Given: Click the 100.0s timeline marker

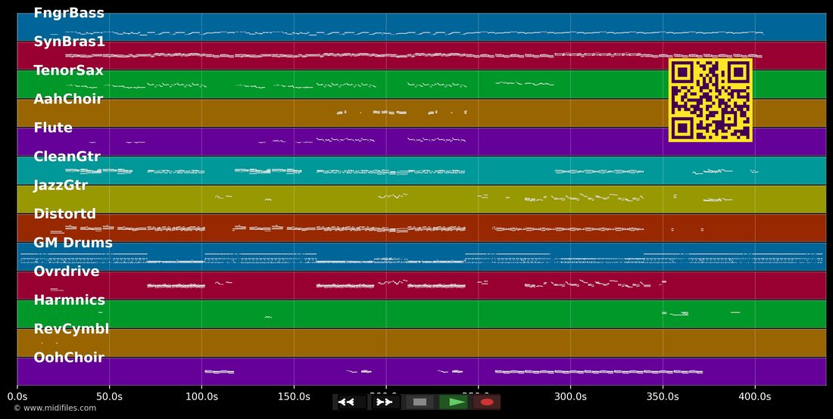Looking at the screenshot, I should point(202,397).
